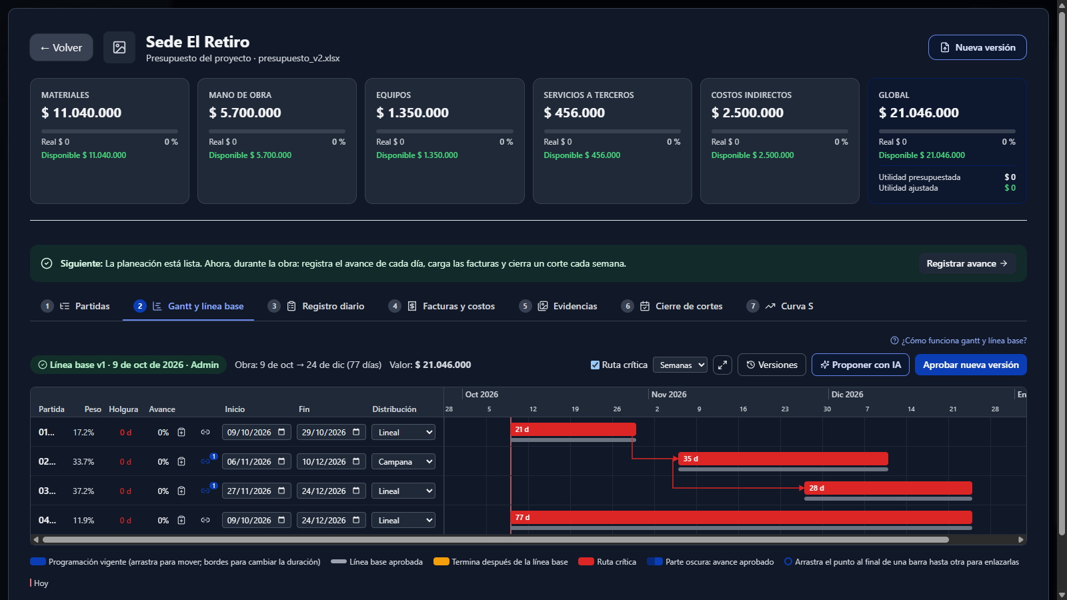Image resolution: width=1067 pixels, height=600 pixels.
Task: Click the Versiones history button
Action: tap(772, 365)
